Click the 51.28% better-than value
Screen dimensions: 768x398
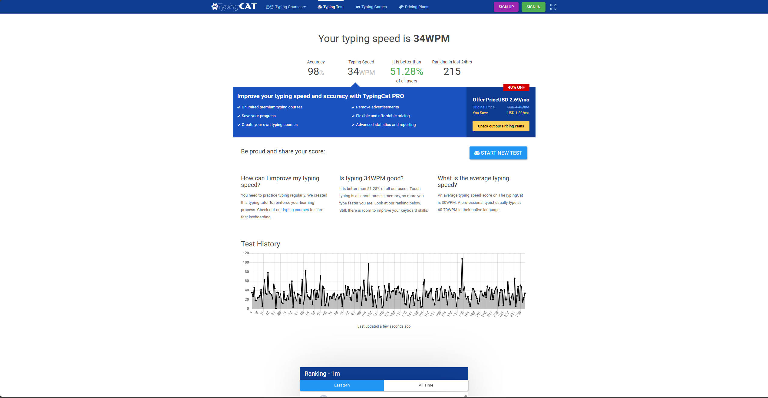point(407,72)
